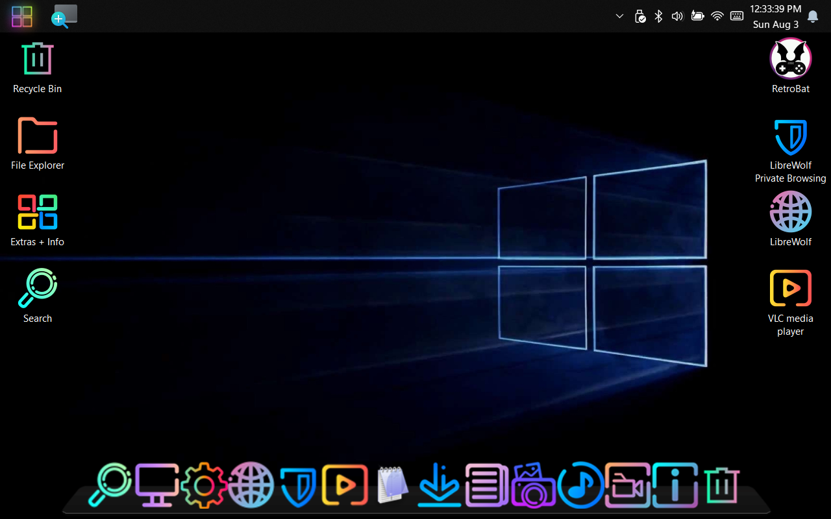Open the notepad icon in the dock

click(392, 485)
